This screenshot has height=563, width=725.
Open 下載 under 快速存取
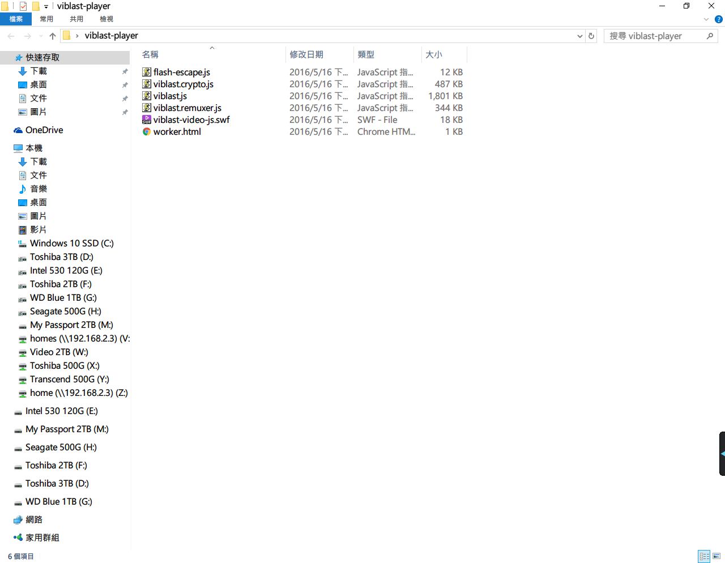39,71
